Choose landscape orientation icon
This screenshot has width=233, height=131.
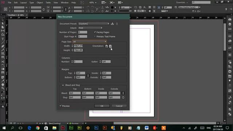(x=110, y=46)
